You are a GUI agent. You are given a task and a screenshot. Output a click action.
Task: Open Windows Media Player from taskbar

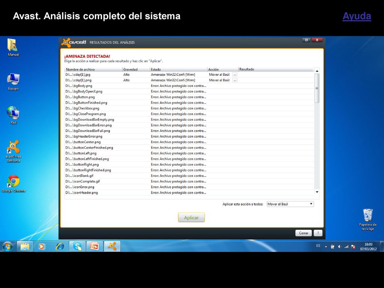pyautogui.click(x=42, y=246)
